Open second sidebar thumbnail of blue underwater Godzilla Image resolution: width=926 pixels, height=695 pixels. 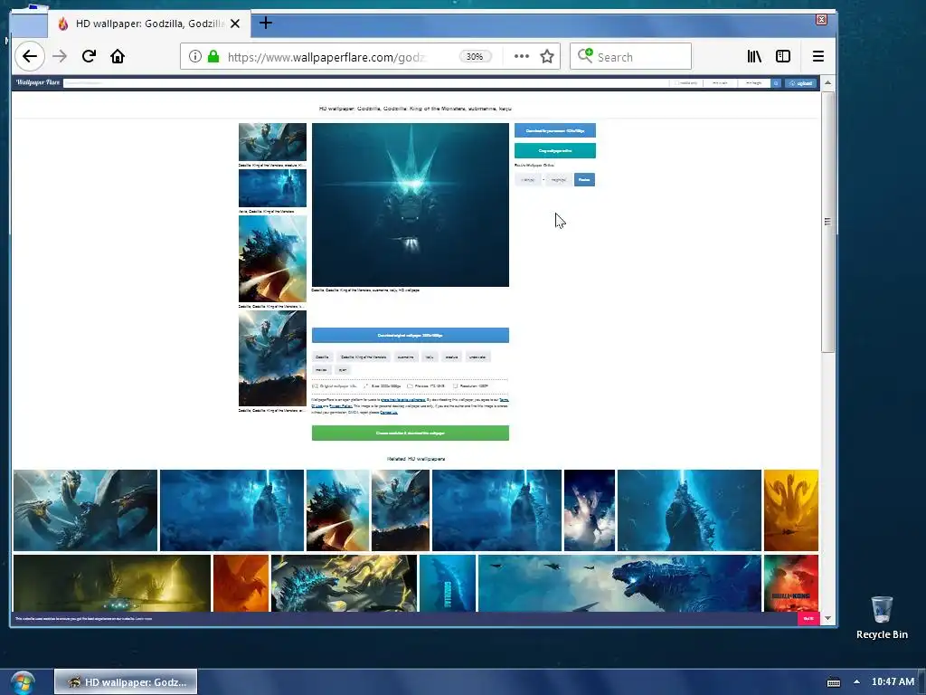point(272,188)
